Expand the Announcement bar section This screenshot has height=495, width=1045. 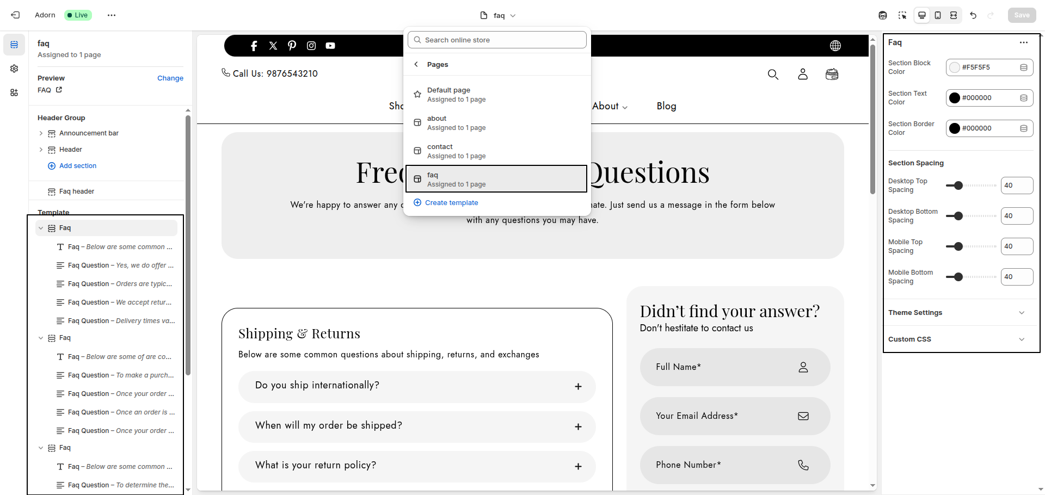tap(41, 133)
